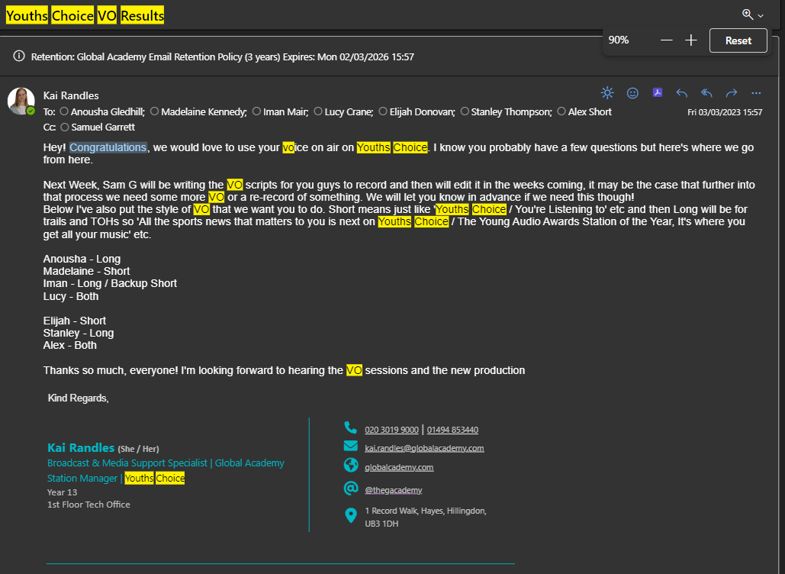
Task: Click Kai Randles' profile picture
Action: click(21, 101)
